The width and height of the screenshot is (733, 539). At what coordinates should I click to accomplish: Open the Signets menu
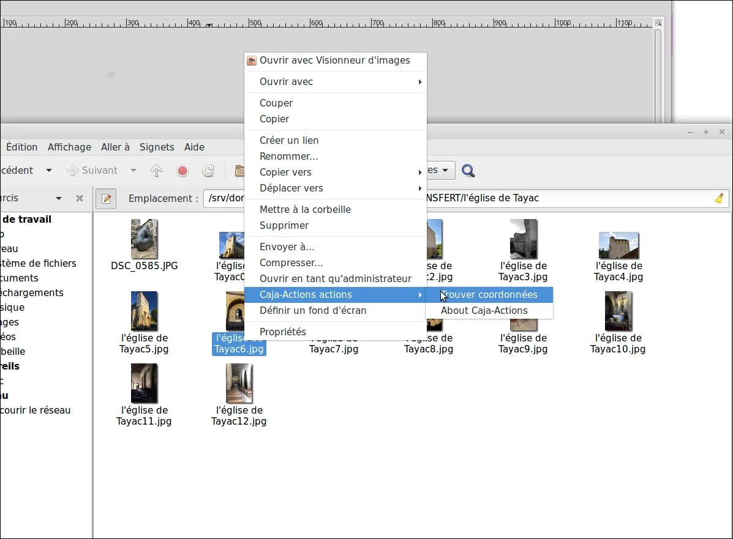pyautogui.click(x=157, y=147)
